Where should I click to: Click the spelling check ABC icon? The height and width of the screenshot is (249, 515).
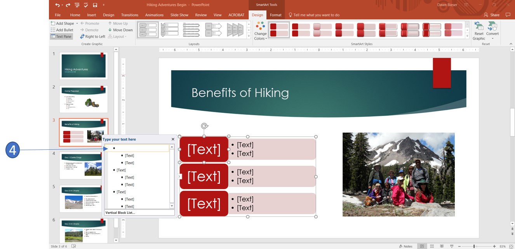pos(86,5)
